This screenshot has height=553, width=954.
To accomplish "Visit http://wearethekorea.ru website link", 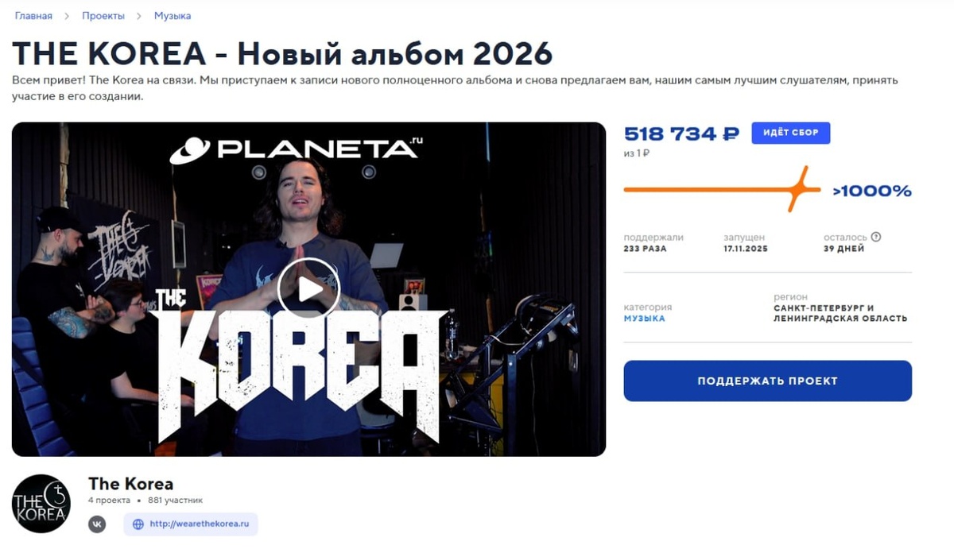I will (x=200, y=524).
